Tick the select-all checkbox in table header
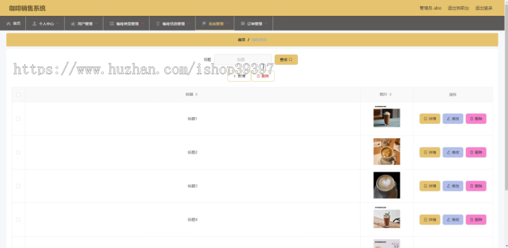 click(x=19, y=95)
